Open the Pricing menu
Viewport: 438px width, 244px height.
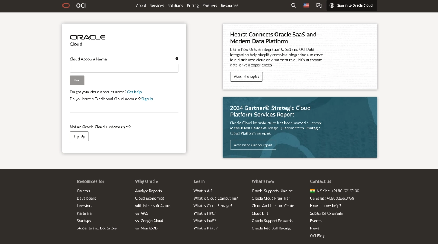pos(193,5)
